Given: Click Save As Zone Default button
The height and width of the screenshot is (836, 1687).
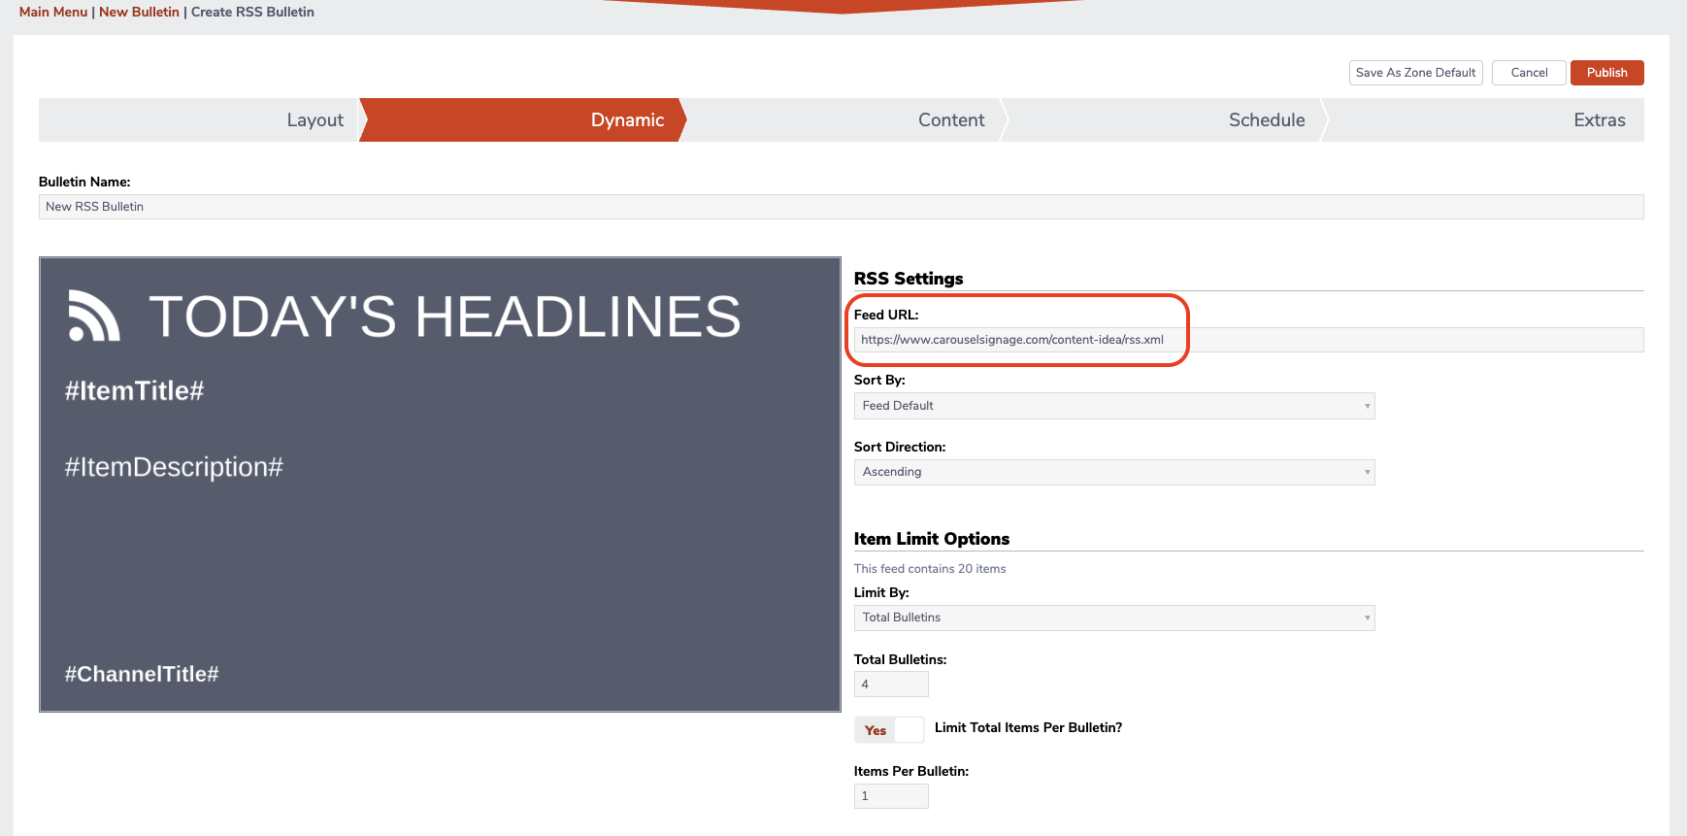Looking at the screenshot, I should pos(1415,73).
